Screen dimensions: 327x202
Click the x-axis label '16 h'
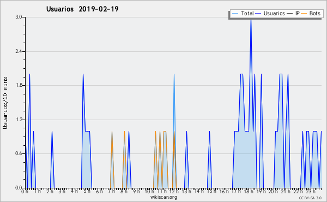click(x=223, y=192)
